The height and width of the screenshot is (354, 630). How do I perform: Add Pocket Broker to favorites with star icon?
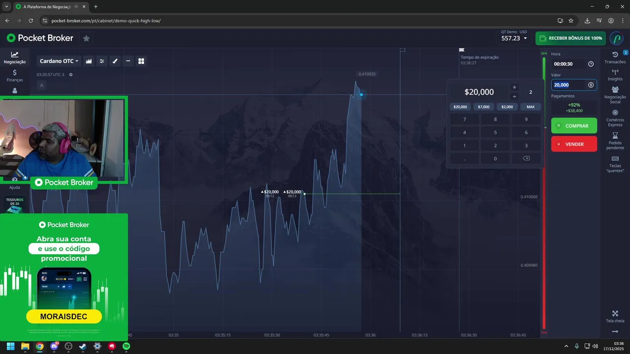pos(86,38)
